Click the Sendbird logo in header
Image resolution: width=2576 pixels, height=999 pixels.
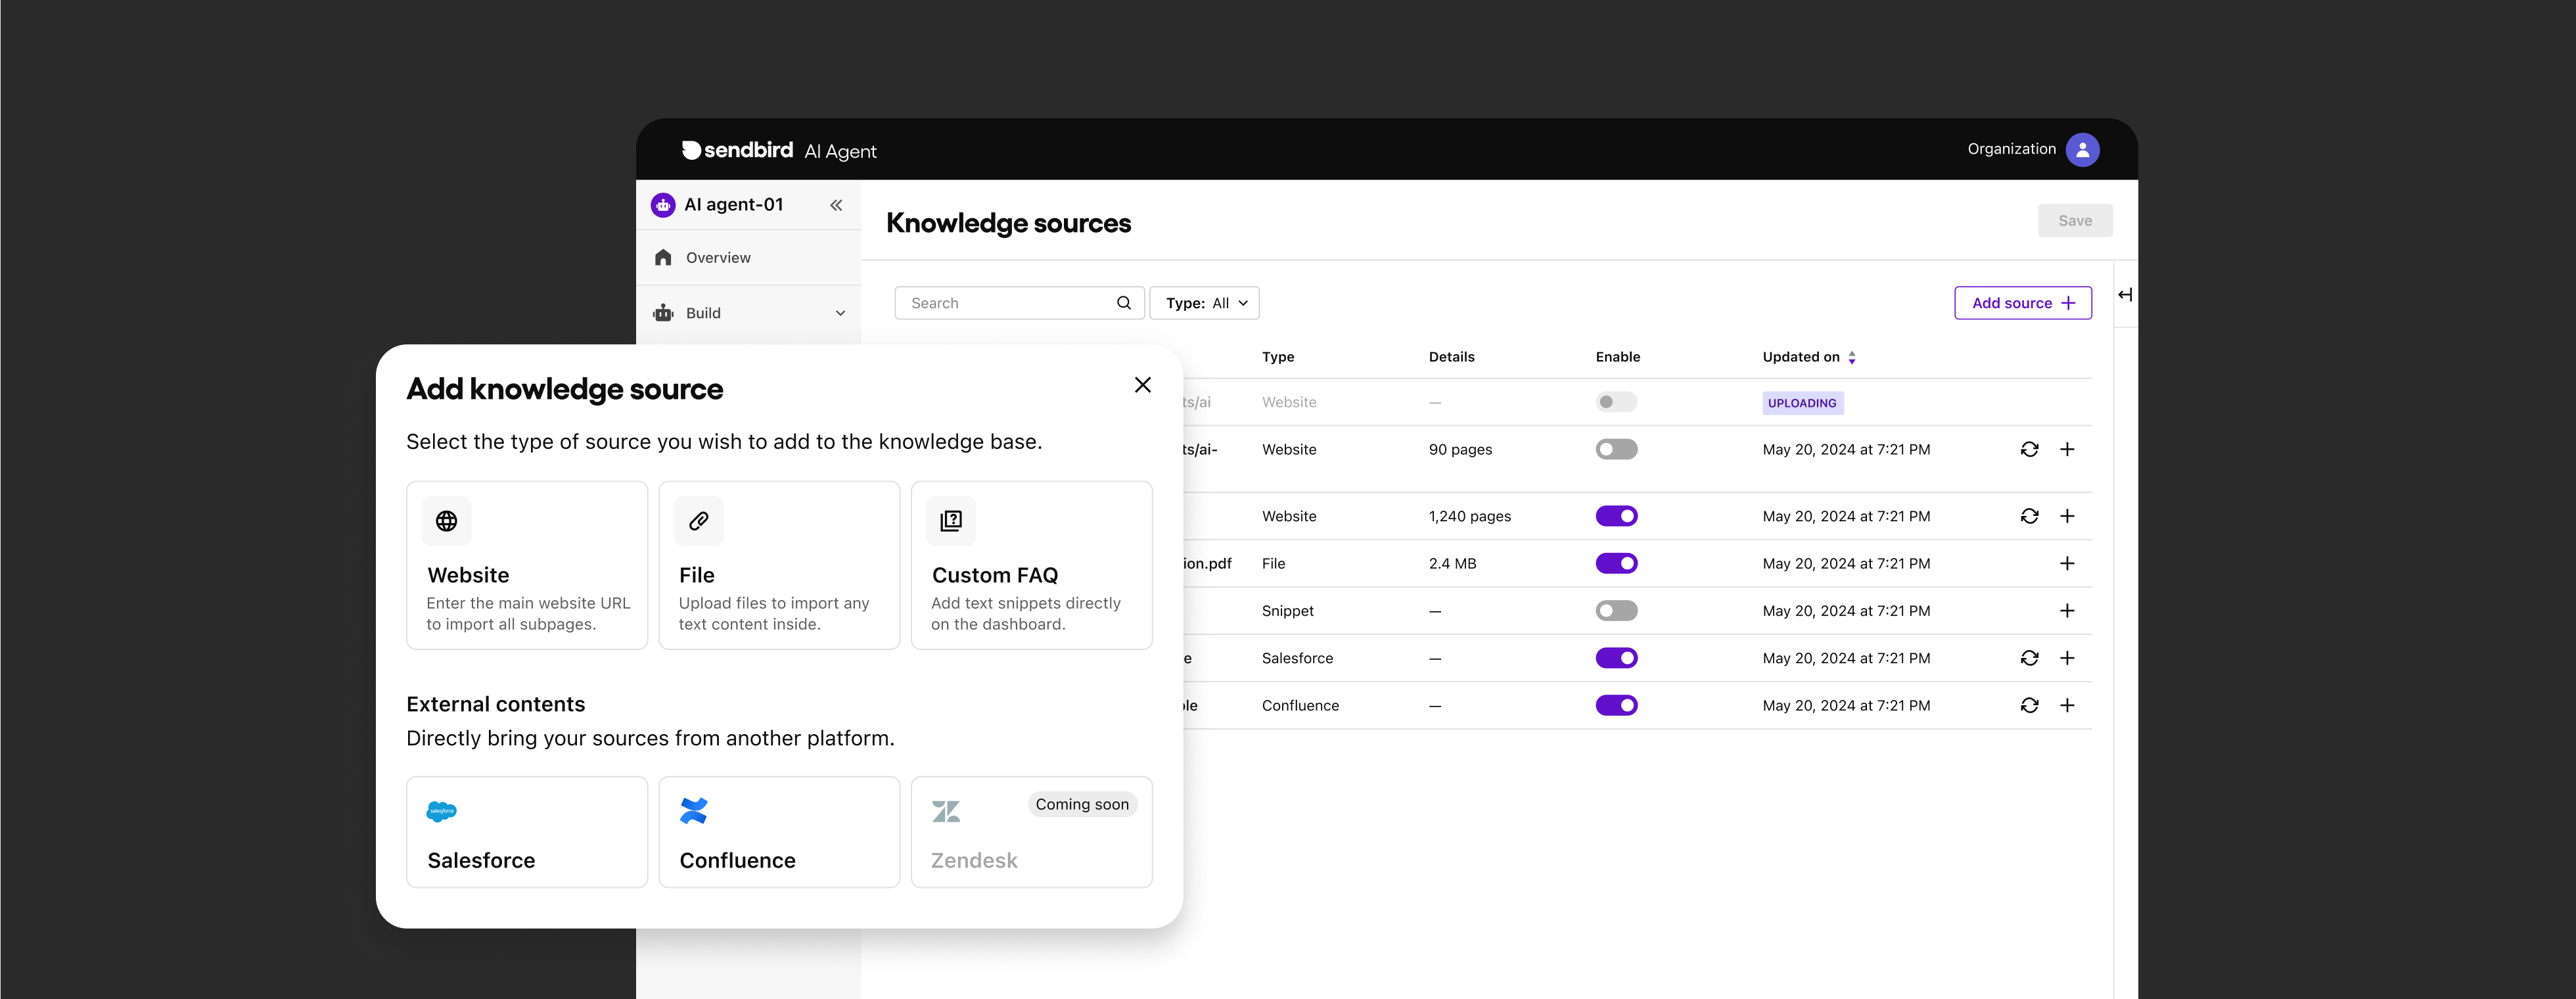[x=737, y=150]
